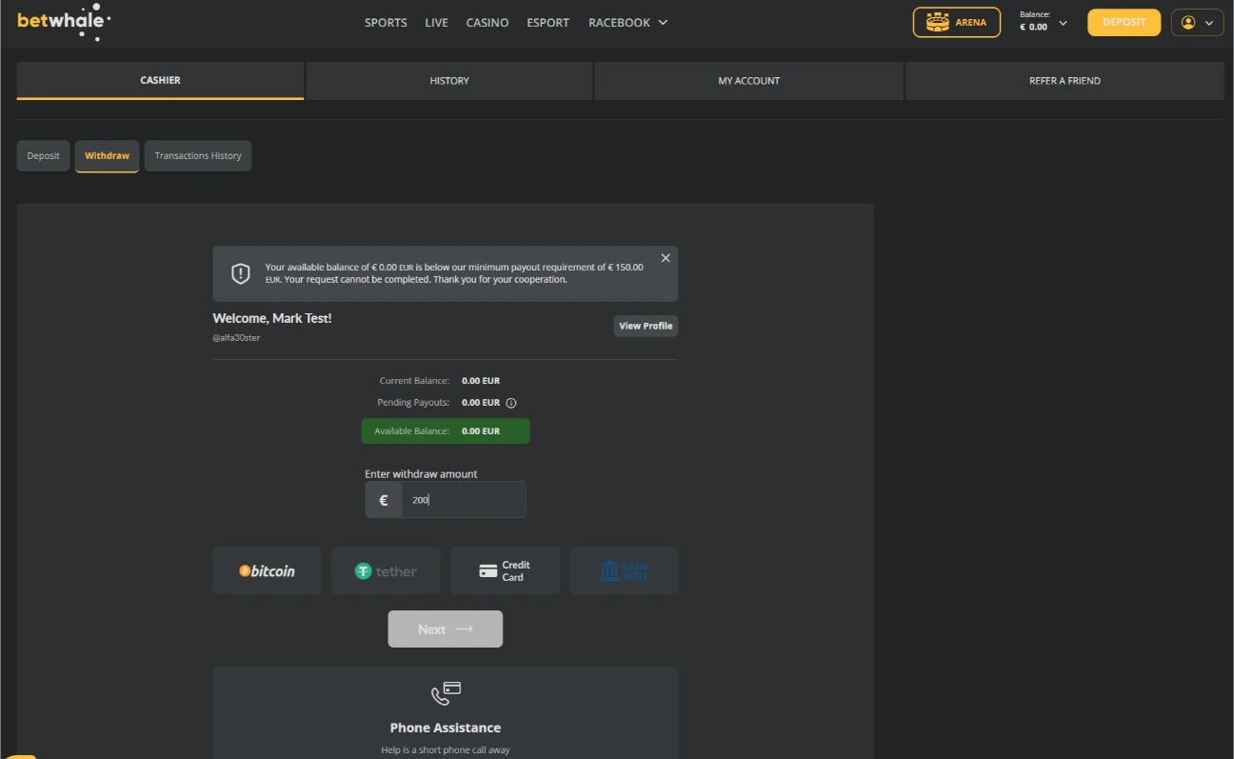Activate the Withdraw sub-tab
The width and height of the screenshot is (1234, 759).
[107, 155]
